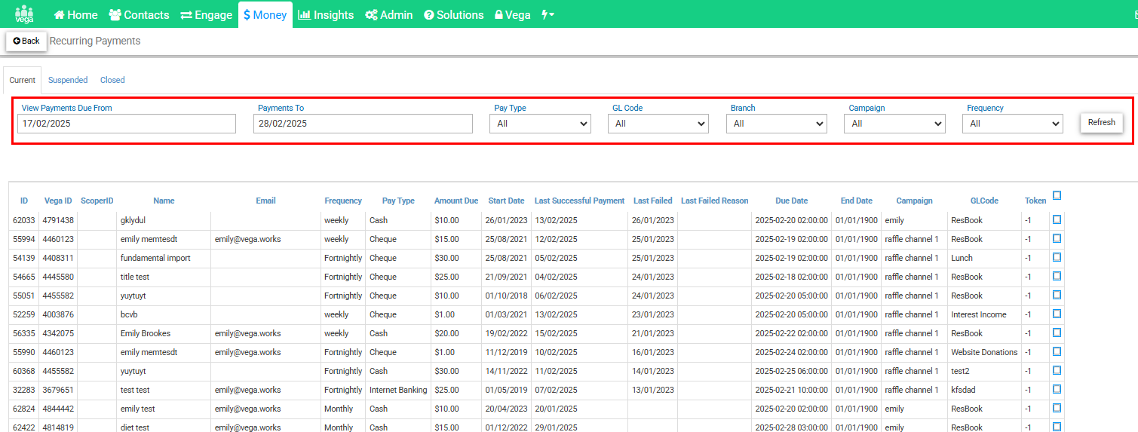Open the Vega lock menu
The height and width of the screenshot is (432, 1138).
[513, 14]
